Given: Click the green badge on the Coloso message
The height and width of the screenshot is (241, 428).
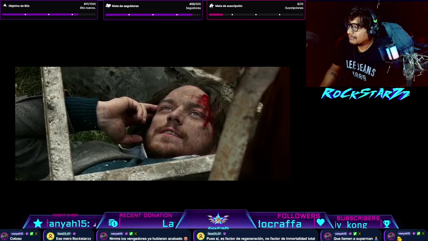Looking at the screenshot, I should coord(31,234).
